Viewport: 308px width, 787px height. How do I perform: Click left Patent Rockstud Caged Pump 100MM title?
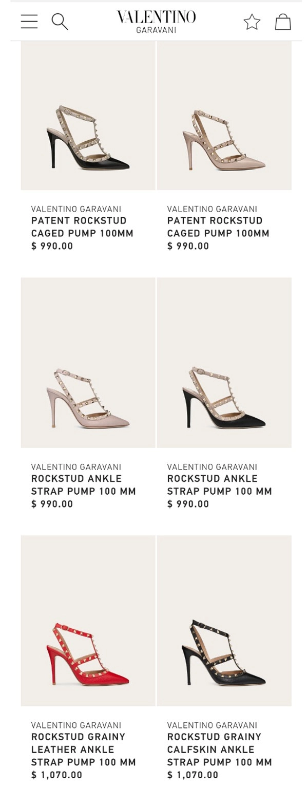coord(82,227)
